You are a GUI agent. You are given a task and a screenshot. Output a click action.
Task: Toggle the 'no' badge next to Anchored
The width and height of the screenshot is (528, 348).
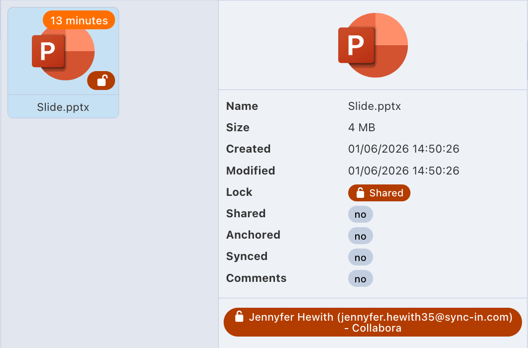360,236
